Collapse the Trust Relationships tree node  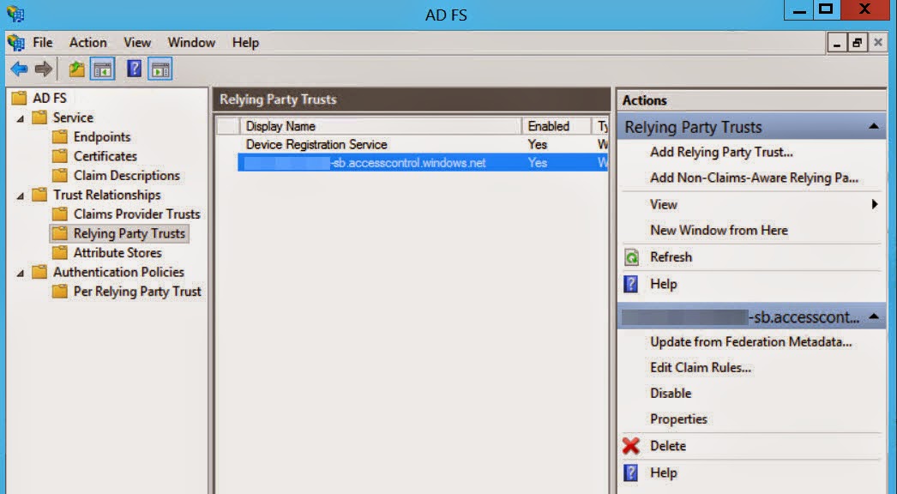pos(21,196)
